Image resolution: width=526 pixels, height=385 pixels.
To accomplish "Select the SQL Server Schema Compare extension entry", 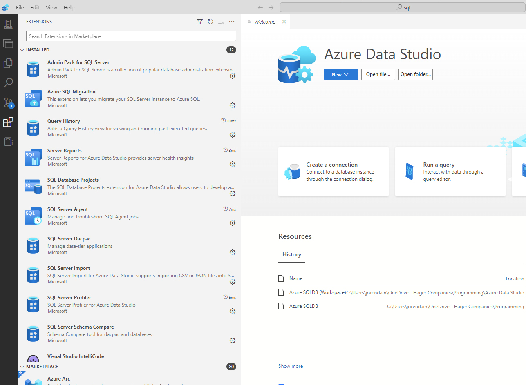I will point(130,334).
